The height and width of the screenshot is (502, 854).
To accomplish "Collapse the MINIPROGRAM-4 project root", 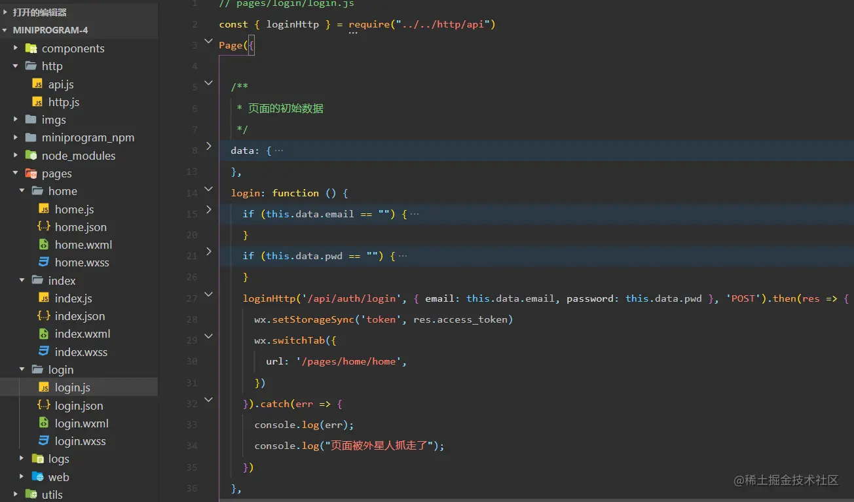I will pyautogui.click(x=6, y=30).
